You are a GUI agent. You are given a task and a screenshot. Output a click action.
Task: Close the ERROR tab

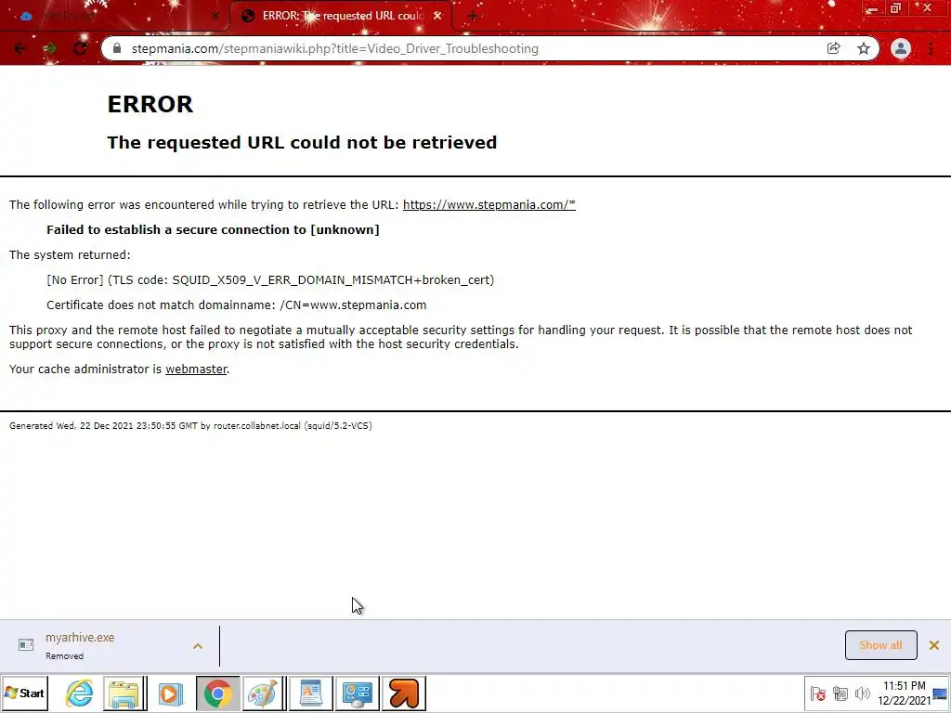pos(437,16)
